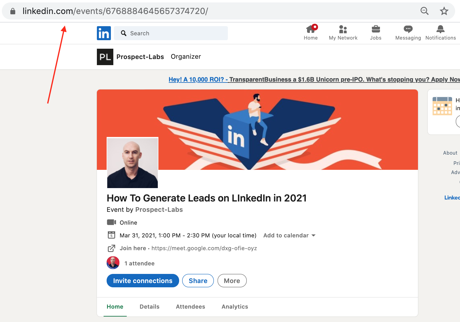This screenshot has height=322, width=460.
Task: Open Notifications bell icon
Action: pyautogui.click(x=441, y=29)
